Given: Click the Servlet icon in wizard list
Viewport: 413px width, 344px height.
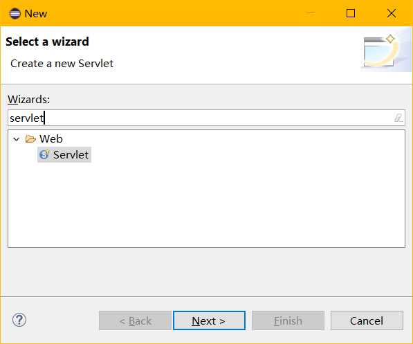Looking at the screenshot, I should 44,154.
